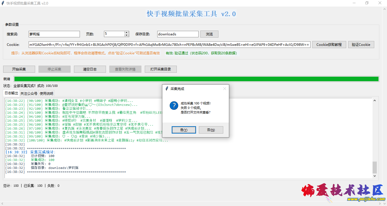387x206 pixels.
Task: Click bottom summary 总计: 100
Action: pos(11,186)
